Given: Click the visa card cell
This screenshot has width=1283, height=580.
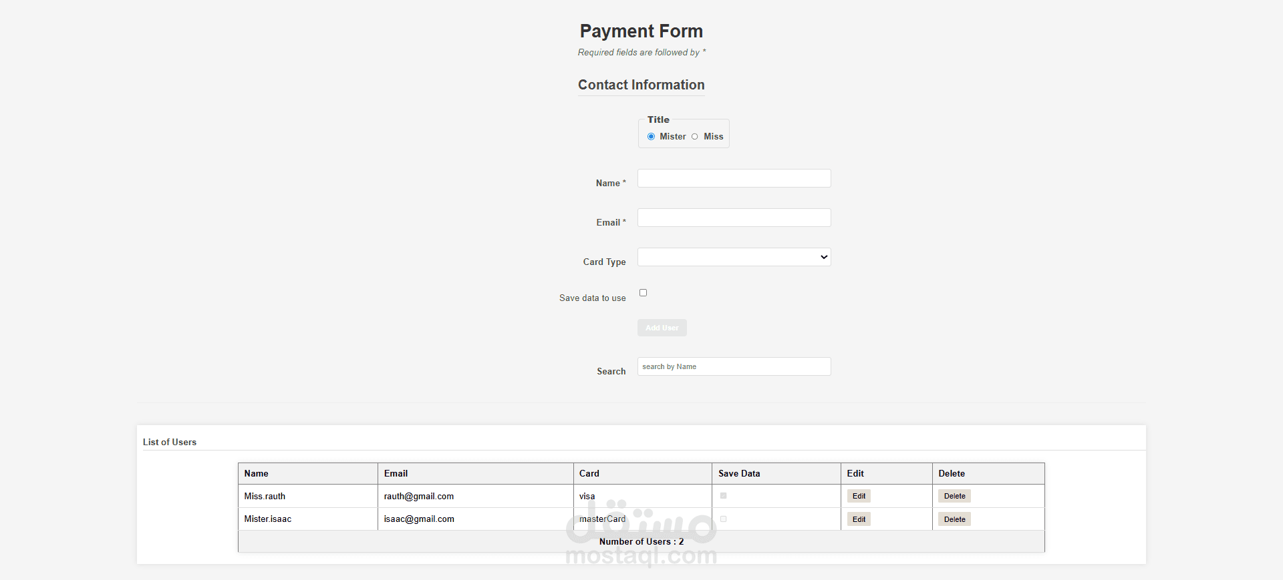Looking at the screenshot, I should pos(643,496).
